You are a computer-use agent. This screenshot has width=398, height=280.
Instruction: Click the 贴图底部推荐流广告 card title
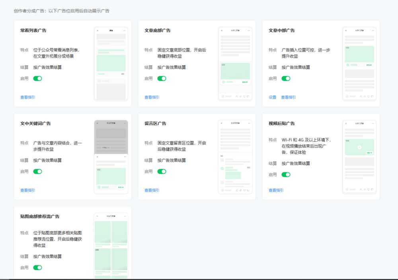pyautogui.click(x=40, y=216)
